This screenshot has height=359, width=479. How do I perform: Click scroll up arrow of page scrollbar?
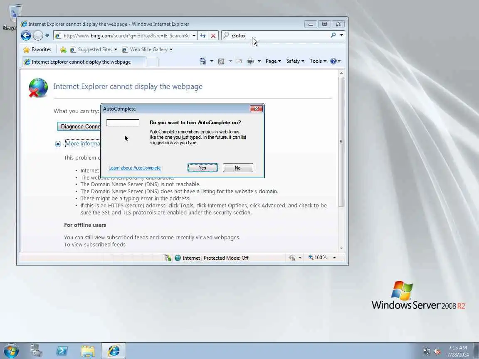tap(341, 73)
